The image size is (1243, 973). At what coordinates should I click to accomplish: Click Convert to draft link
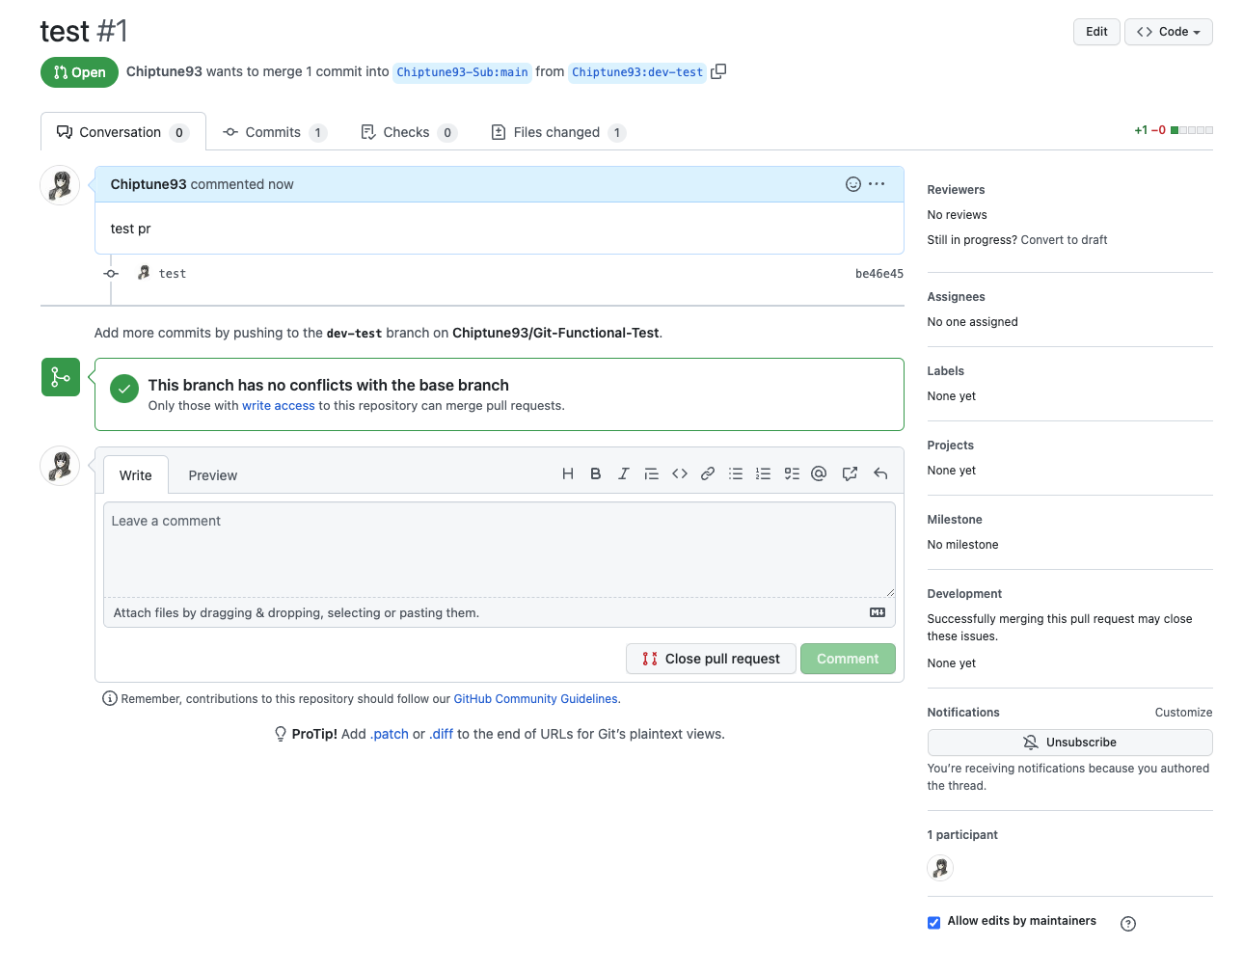coord(1064,240)
